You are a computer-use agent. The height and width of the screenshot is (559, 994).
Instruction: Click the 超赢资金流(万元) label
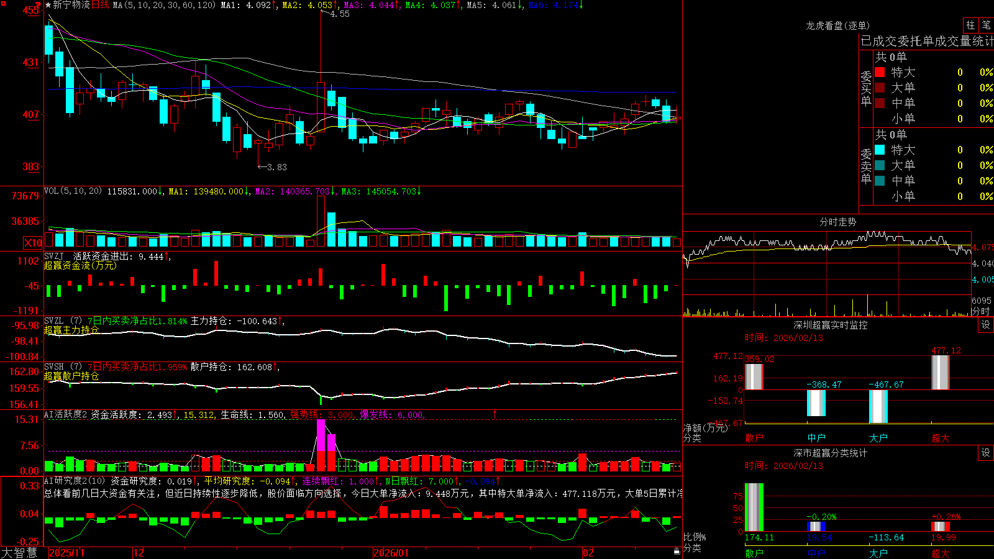80,265
